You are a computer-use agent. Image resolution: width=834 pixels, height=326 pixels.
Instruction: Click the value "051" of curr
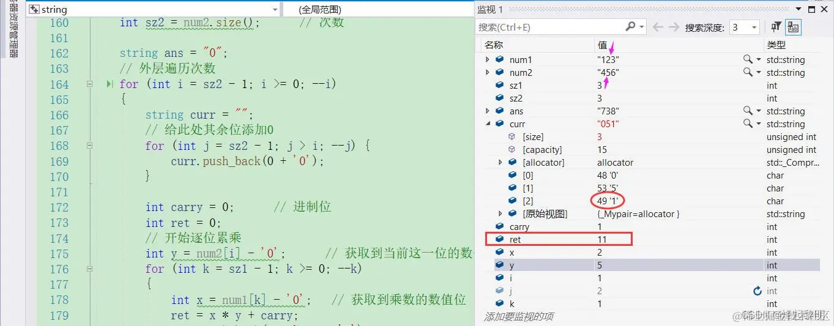click(x=608, y=124)
